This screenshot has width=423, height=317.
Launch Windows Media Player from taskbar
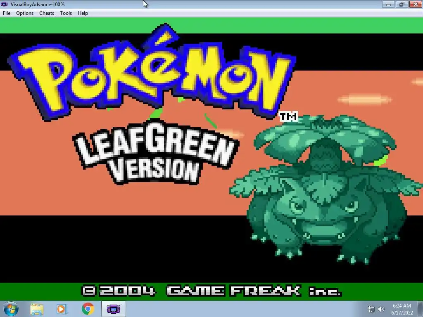pyautogui.click(x=62, y=309)
